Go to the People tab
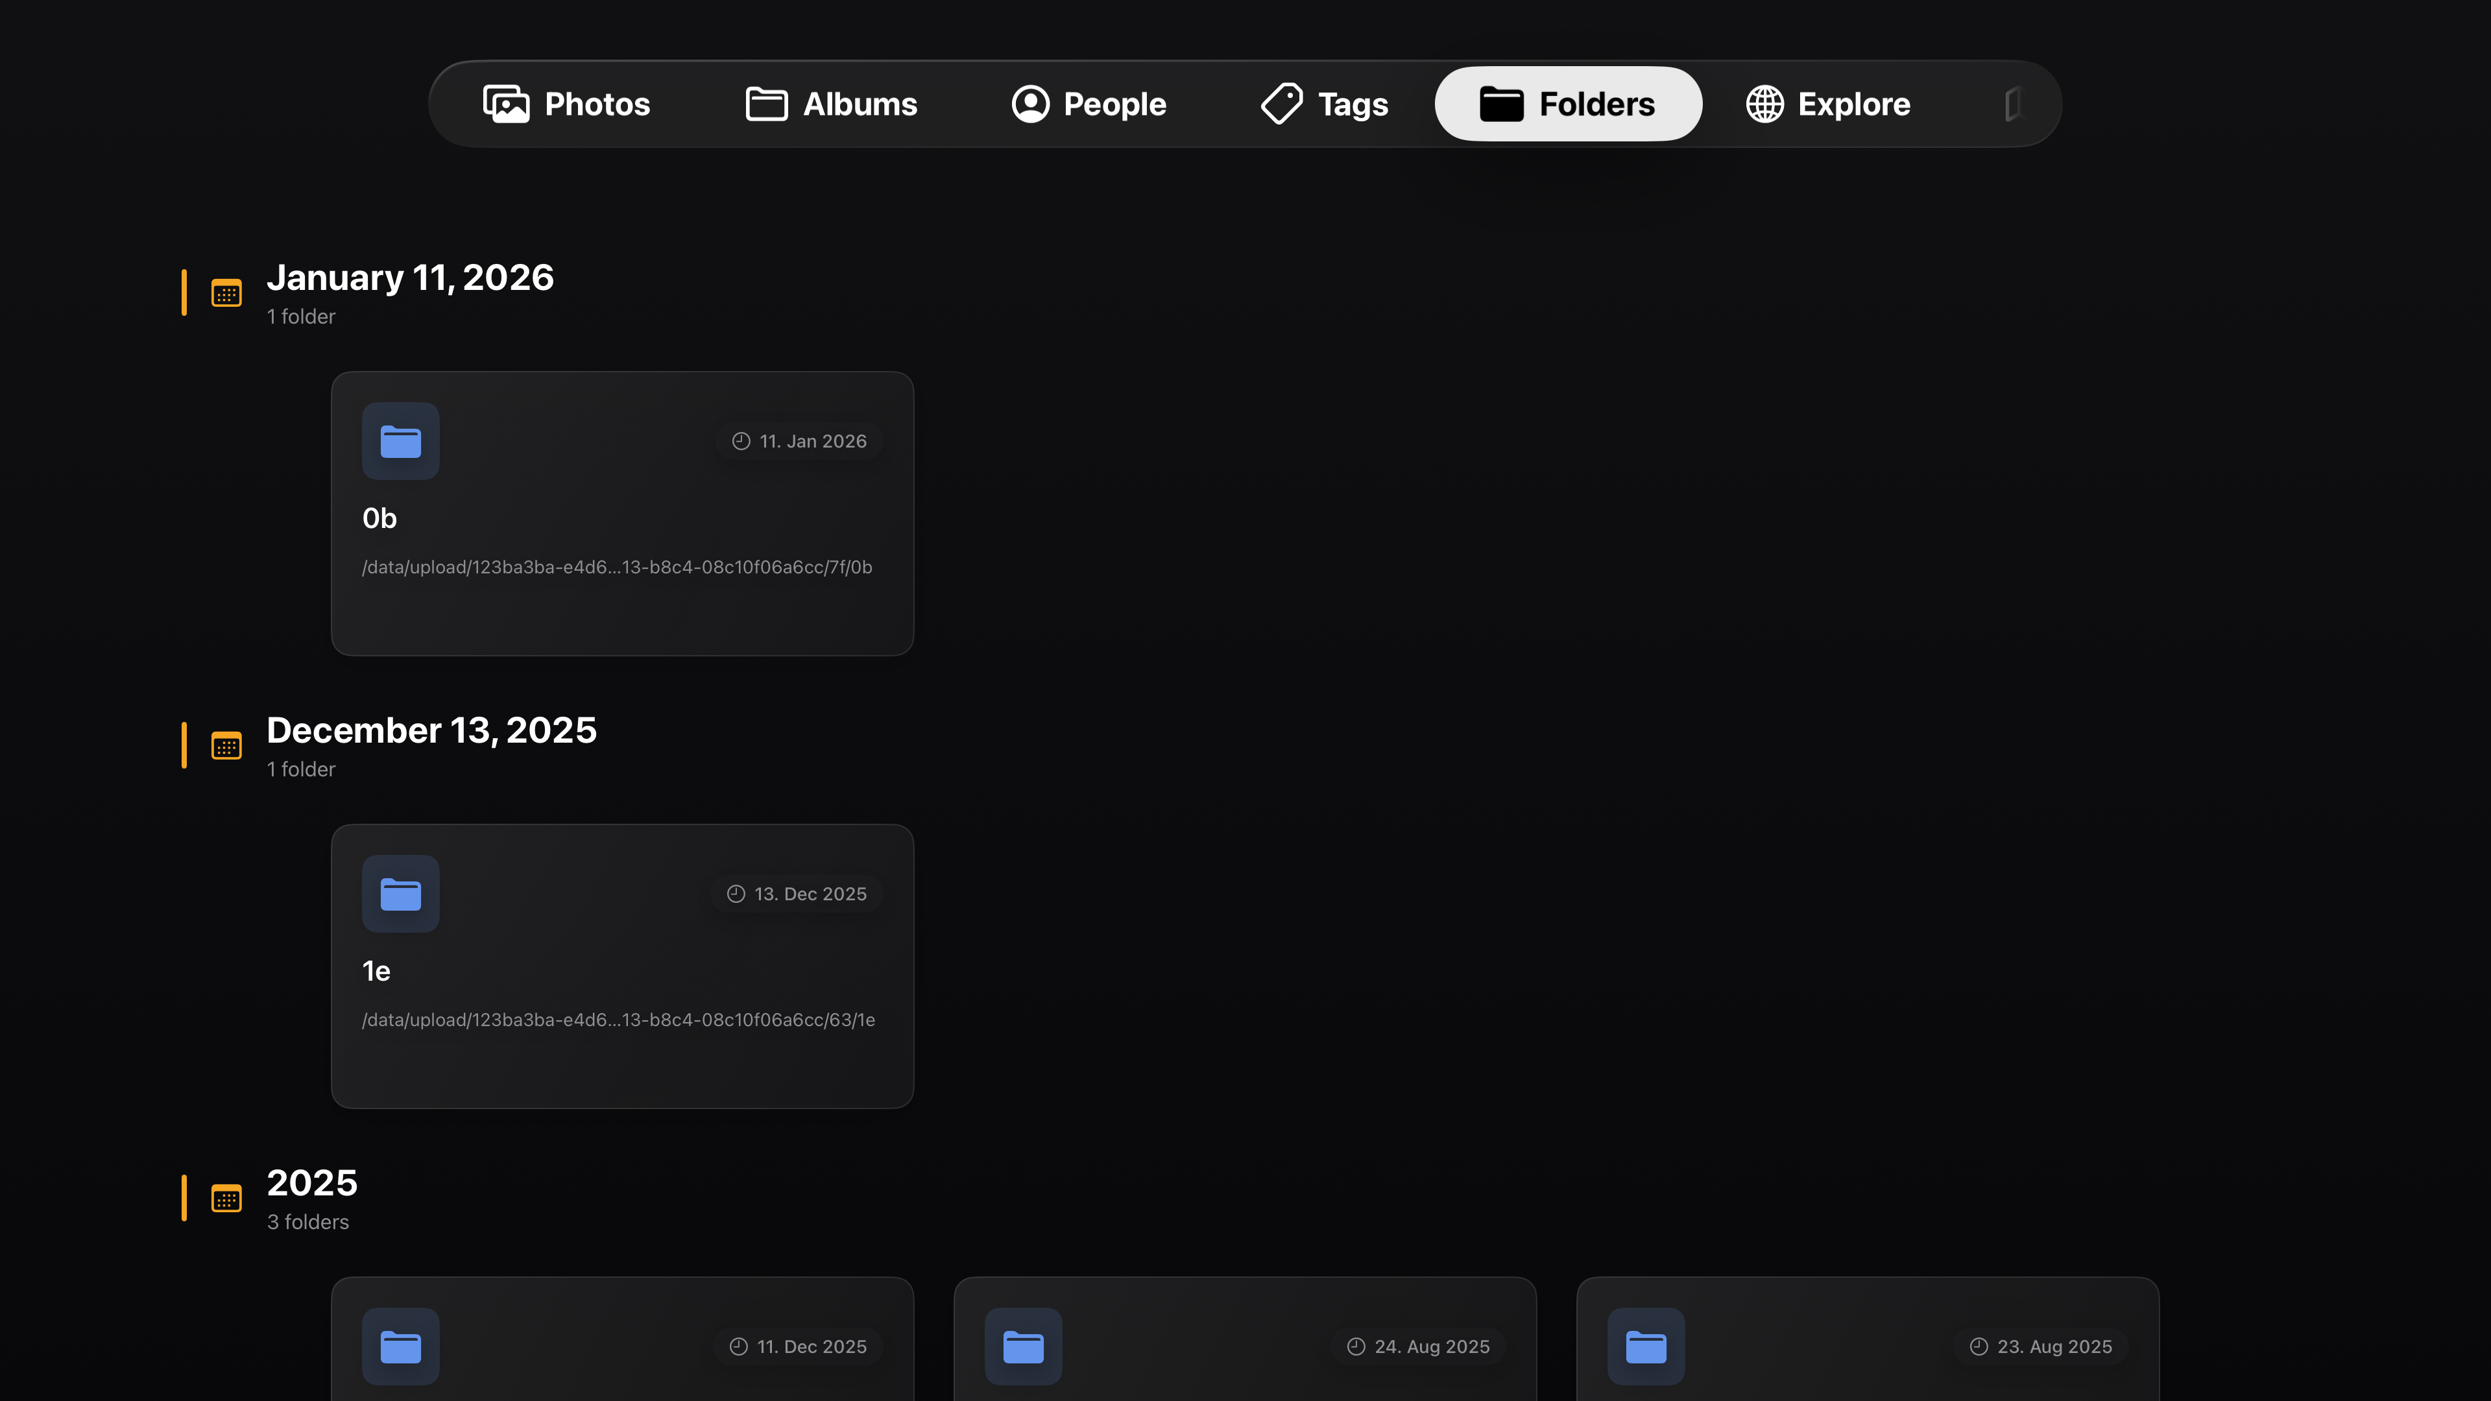 tap(1089, 104)
